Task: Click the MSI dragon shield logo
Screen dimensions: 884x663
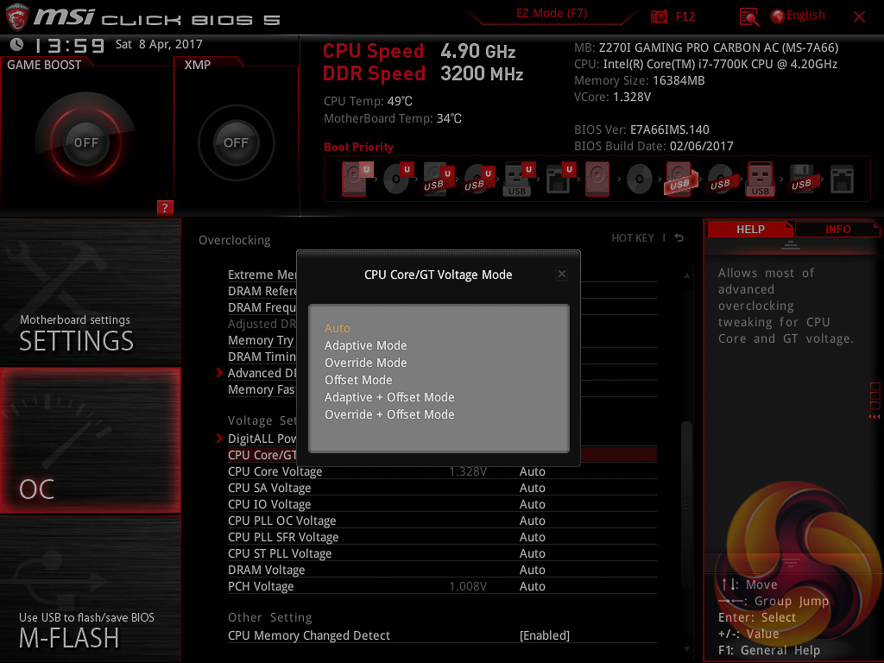Action: tap(17, 17)
